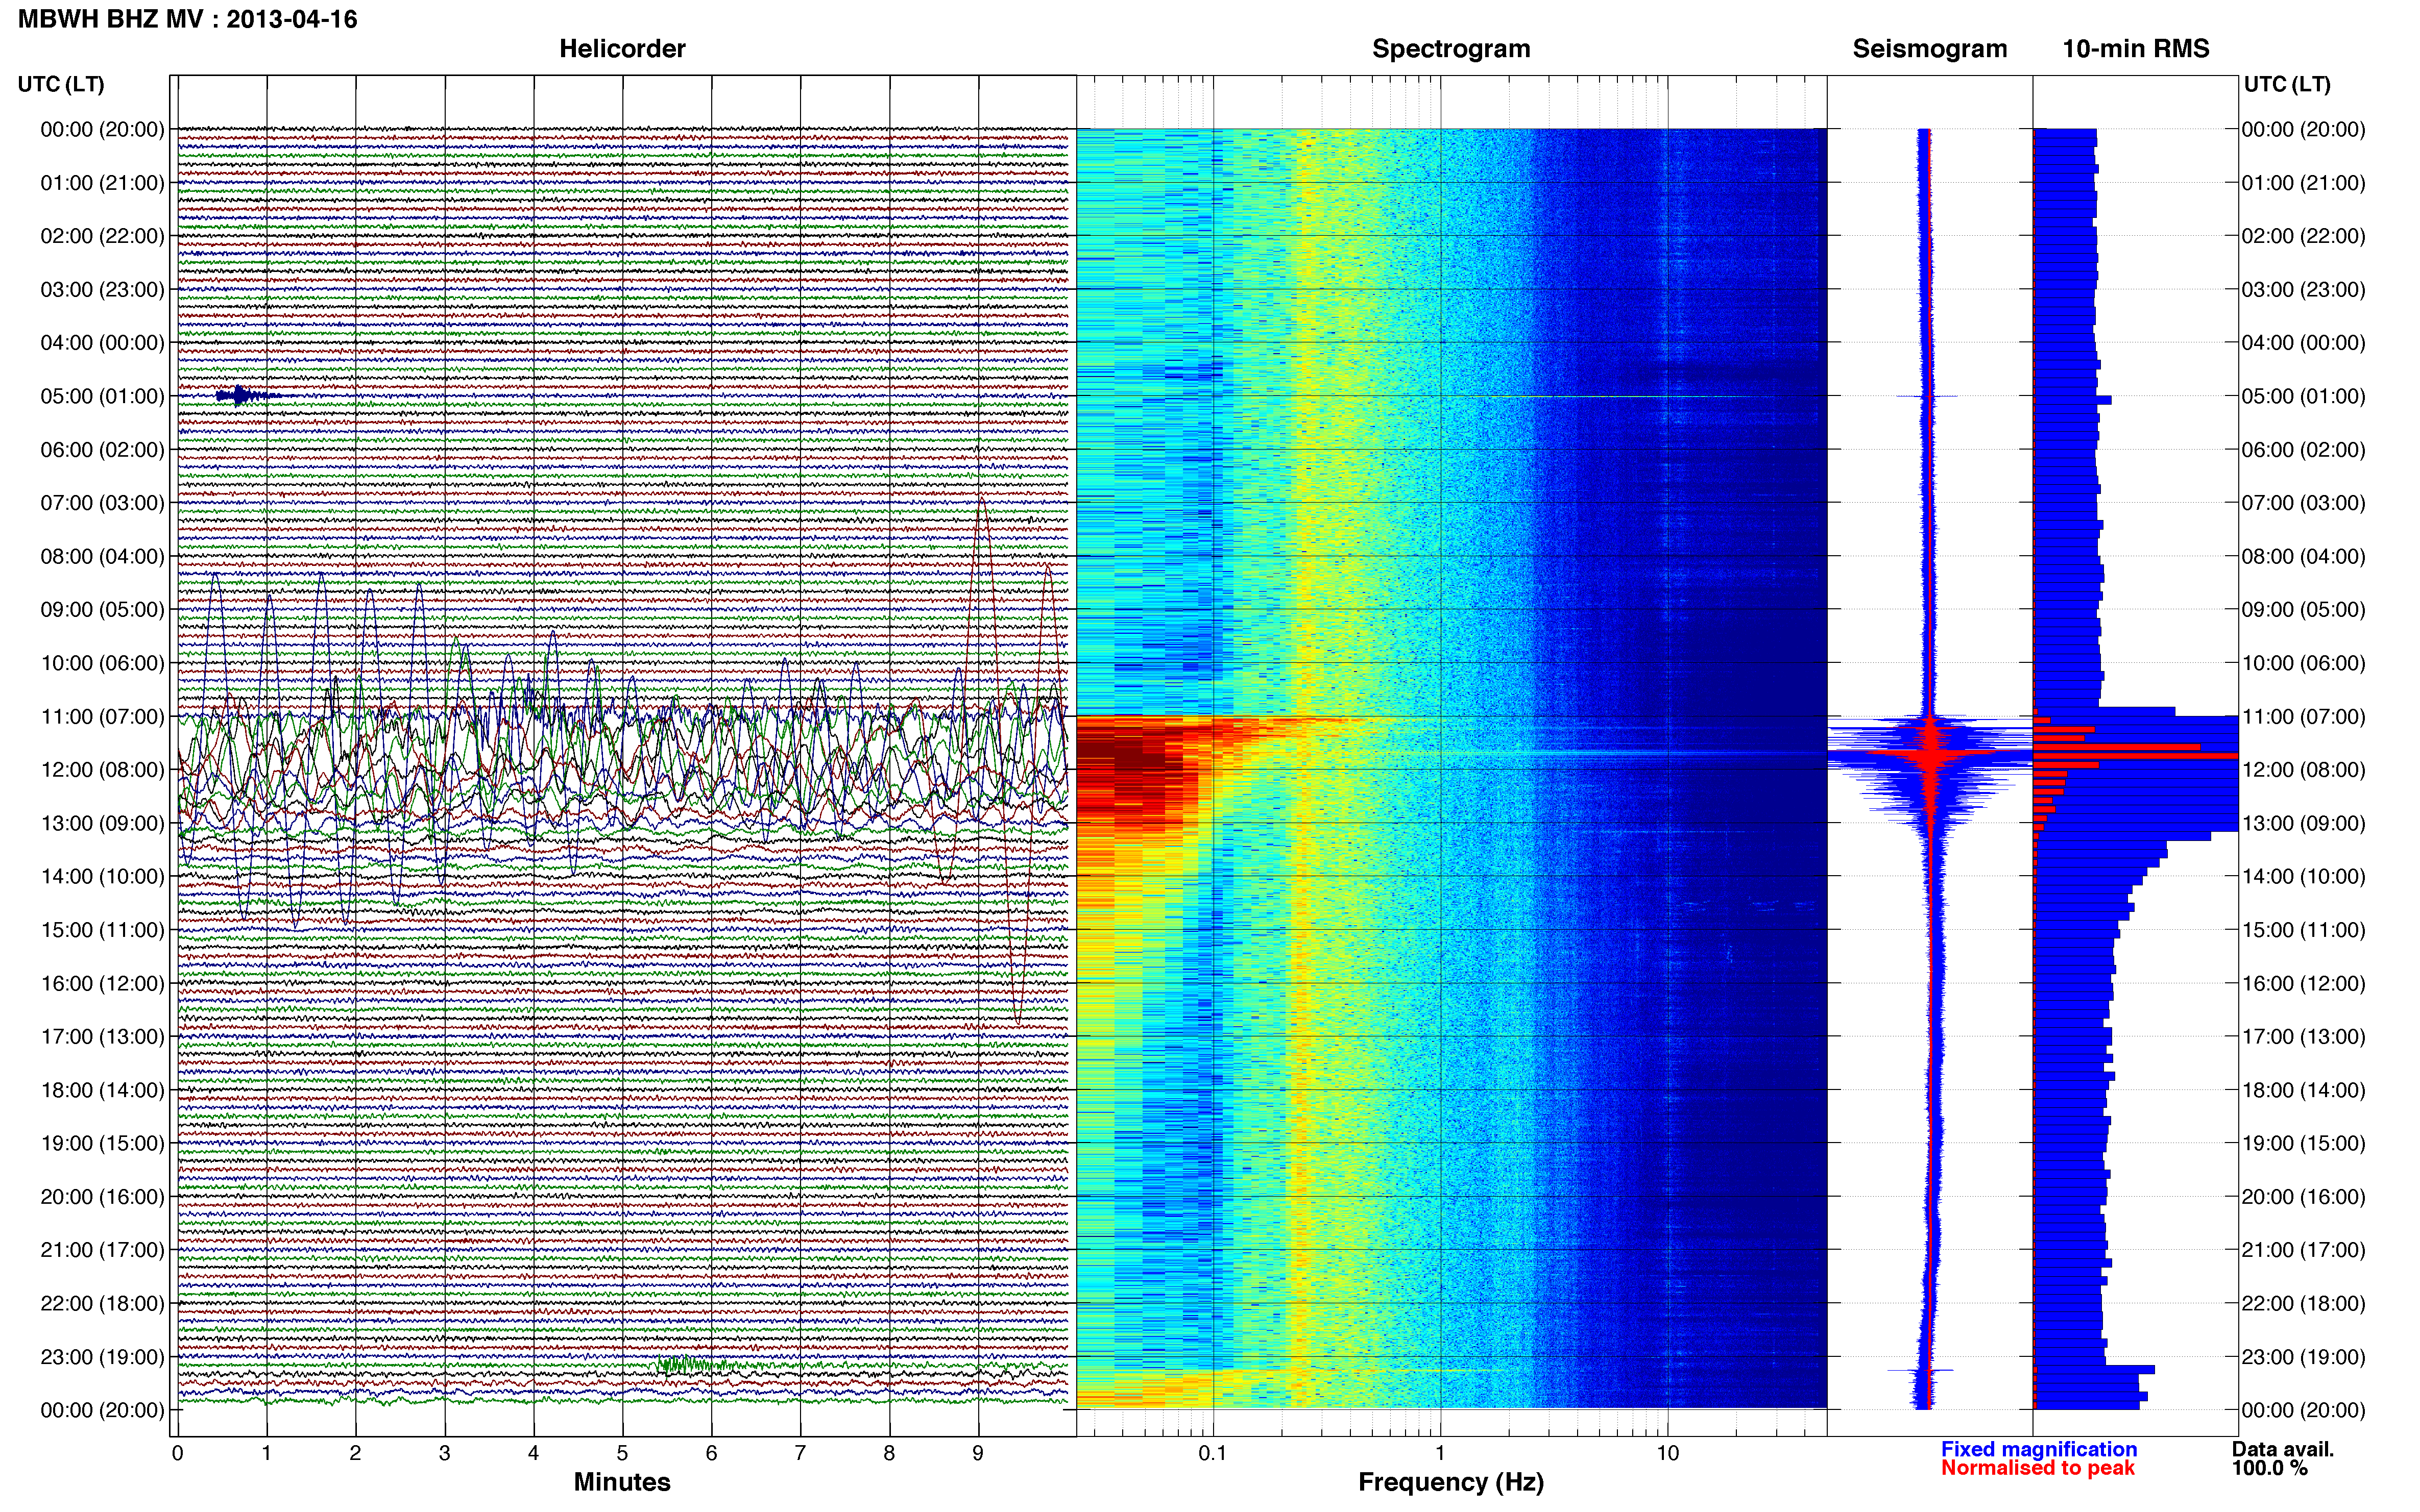2420x1512 pixels.
Task: Click the '4' tick on the Minutes axis
Action: [x=533, y=1453]
